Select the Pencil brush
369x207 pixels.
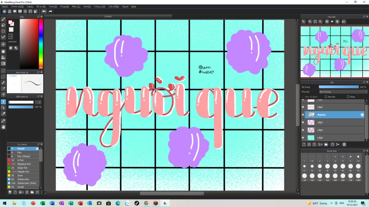pyautogui.click(x=23, y=148)
